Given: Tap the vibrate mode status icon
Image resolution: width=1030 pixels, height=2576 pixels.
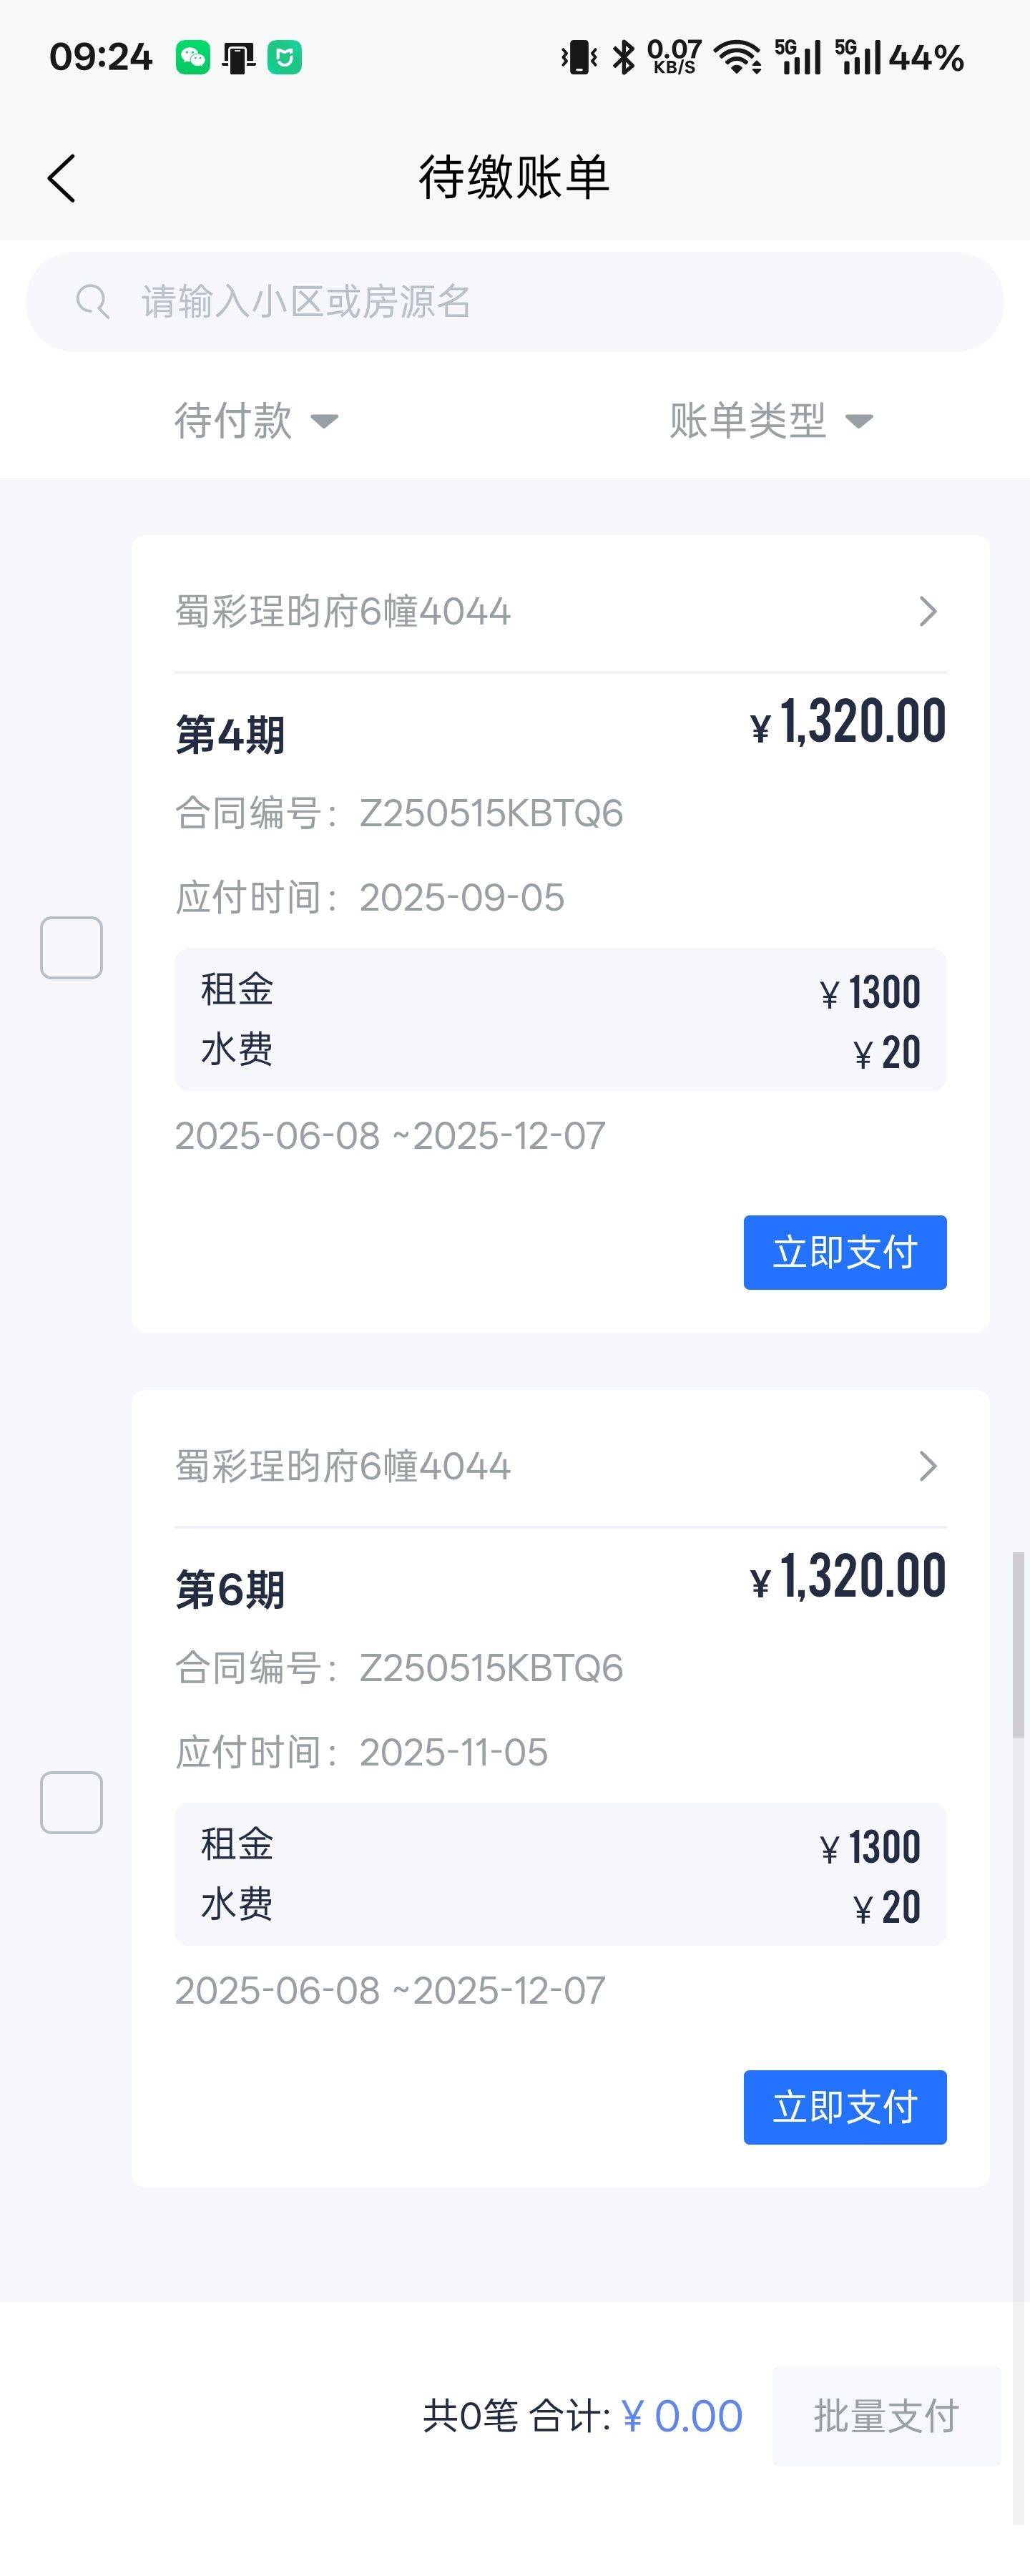Looking at the screenshot, I should pyautogui.click(x=579, y=57).
